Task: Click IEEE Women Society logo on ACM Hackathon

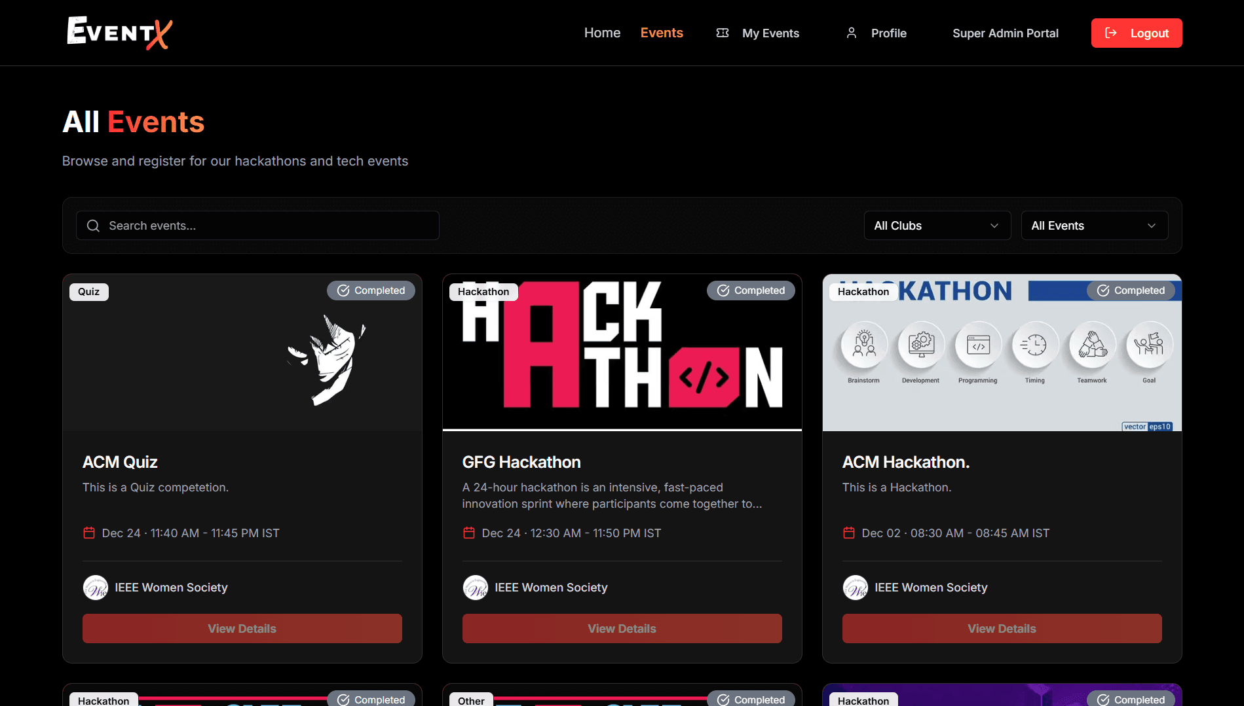Action: pos(856,588)
